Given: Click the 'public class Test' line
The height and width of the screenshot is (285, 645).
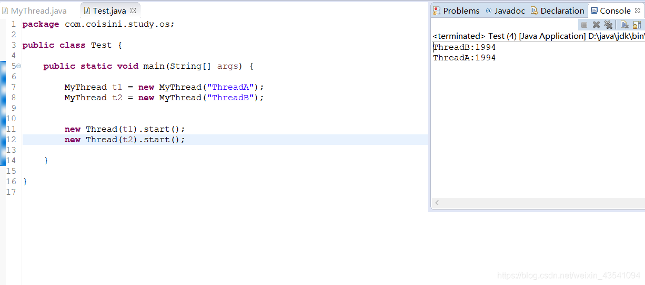Looking at the screenshot, I should pos(72,45).
